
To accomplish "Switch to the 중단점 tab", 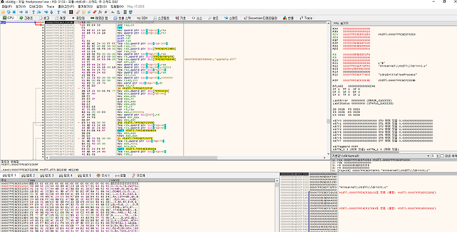I will 79,18.
